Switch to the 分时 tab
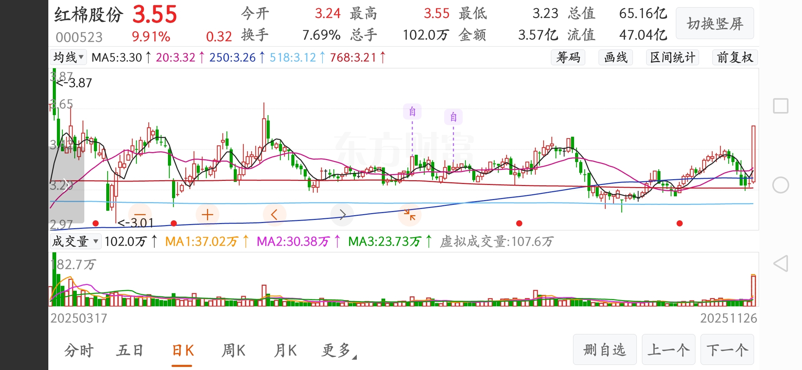Image resolution: width=802 pixels, height=370 pixels. [x=79, y=350]
